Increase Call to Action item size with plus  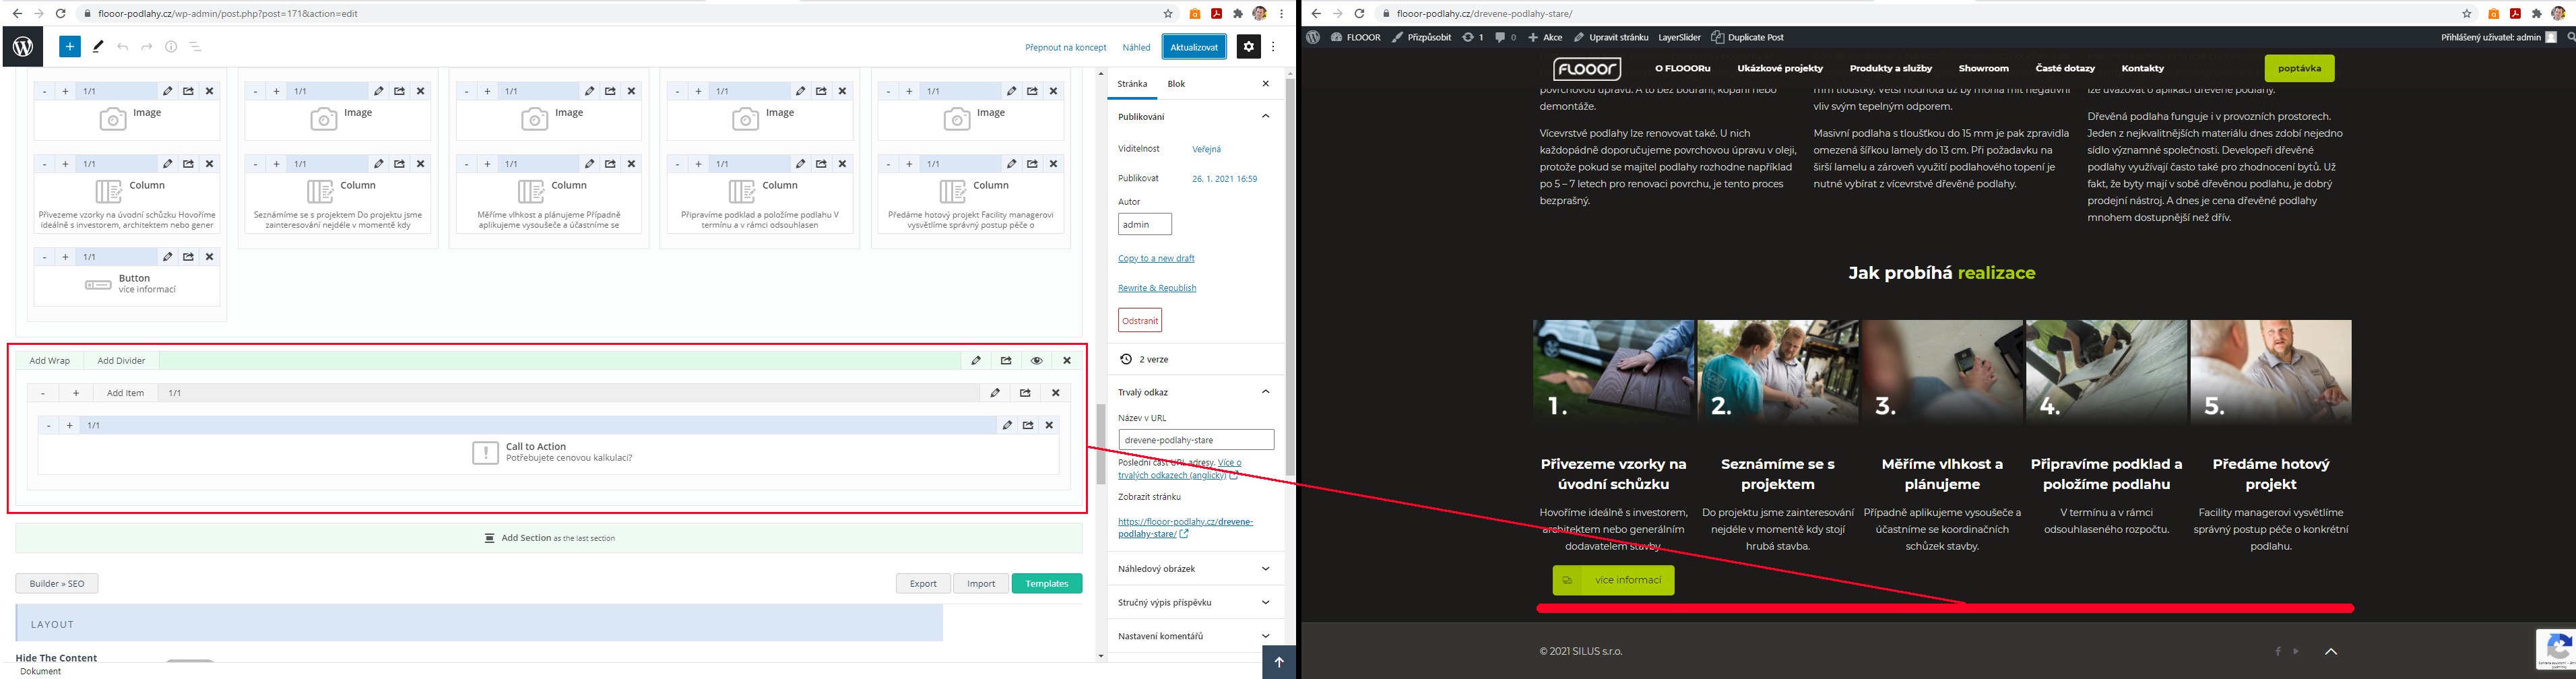point(69,425)
